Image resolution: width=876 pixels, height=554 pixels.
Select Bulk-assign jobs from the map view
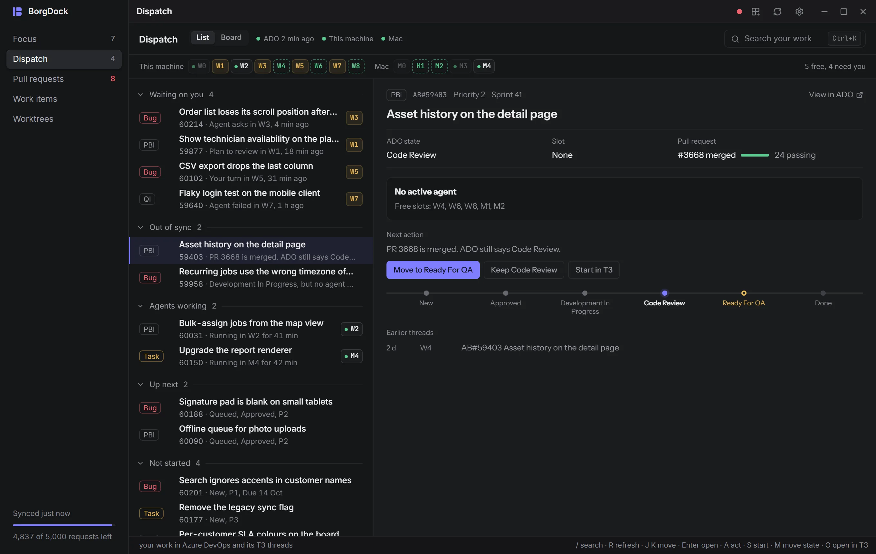coord(251,330)
